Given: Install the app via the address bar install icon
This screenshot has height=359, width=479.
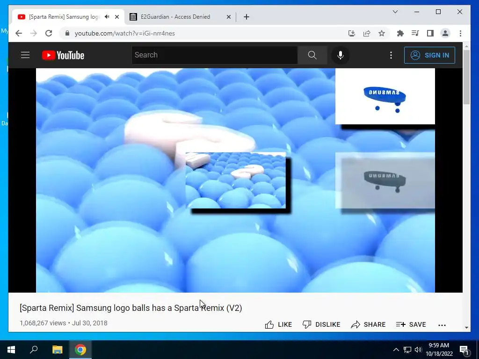Looking at the screenshot, I should tap(352, 33).
